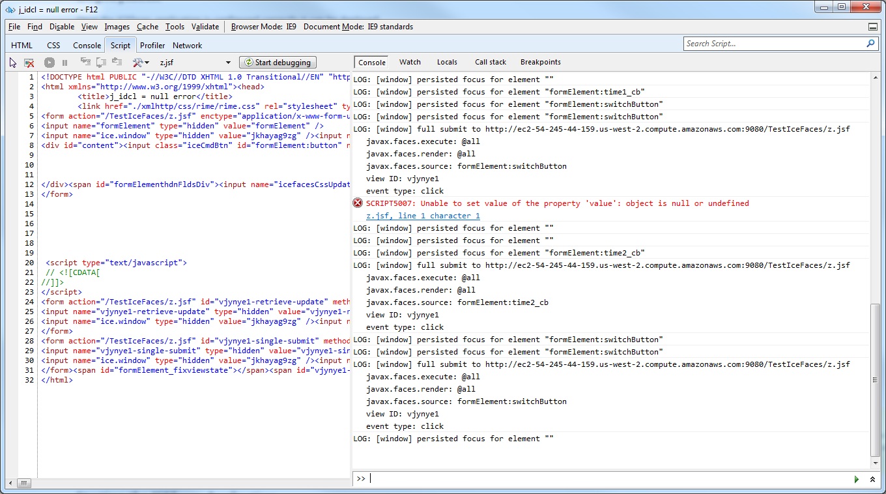
Task: Open the Validate menu
Action: tap(205, 27)
